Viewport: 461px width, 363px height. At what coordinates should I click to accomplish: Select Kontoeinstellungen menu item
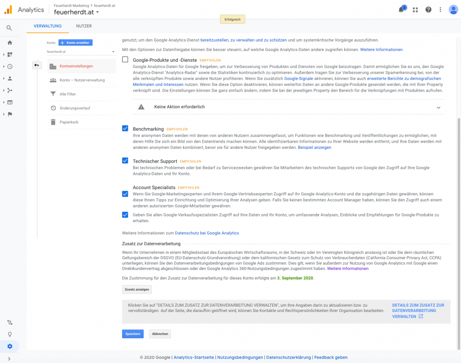pyautogui.click(x=82, y=66)
